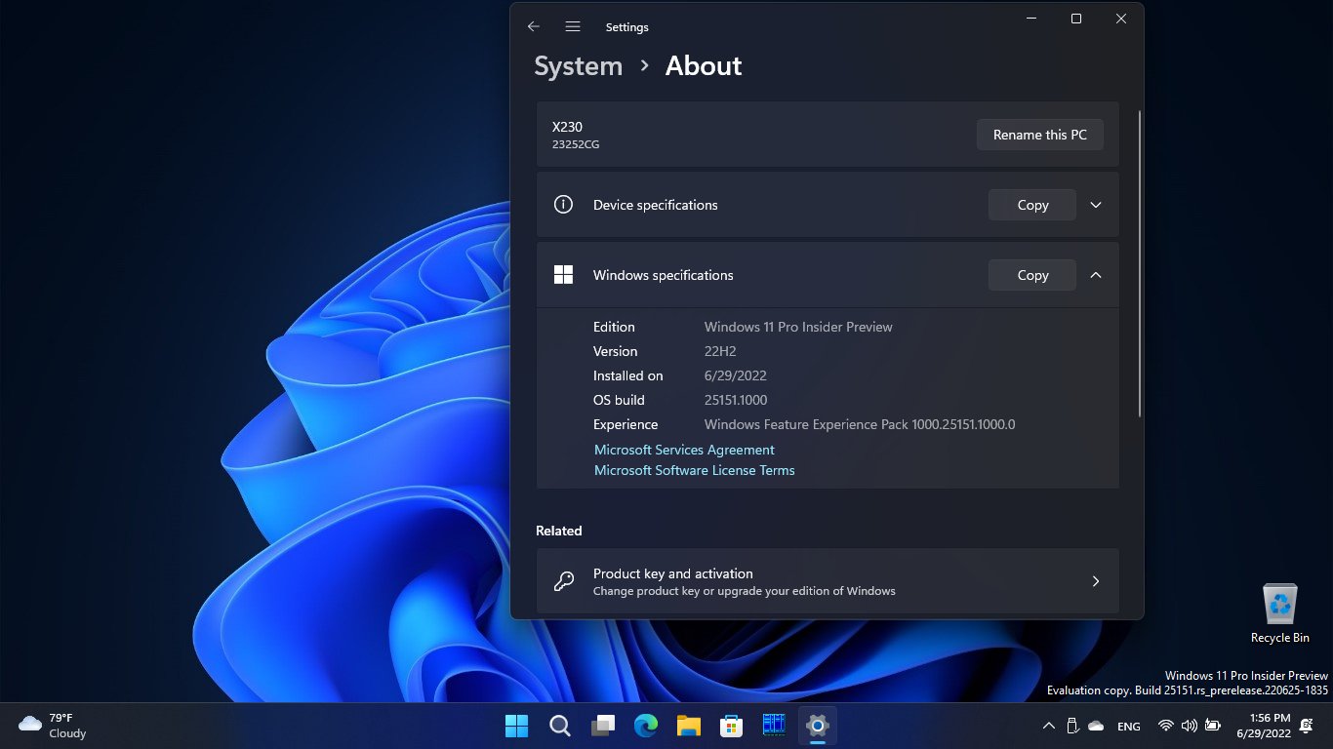Go back using the Settings back arrow
This screenshot has width=1333, height=749.
tap(533, 27)
